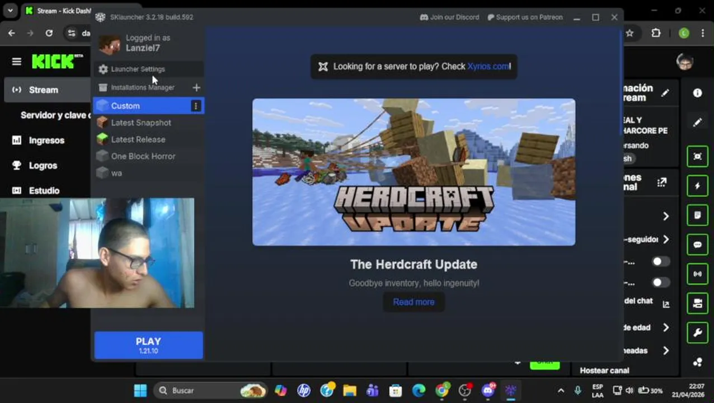Click Support us on Patreon link
The height and width of the screenshot is (403, 714).
pyautogui.click(x=524, y=17)
